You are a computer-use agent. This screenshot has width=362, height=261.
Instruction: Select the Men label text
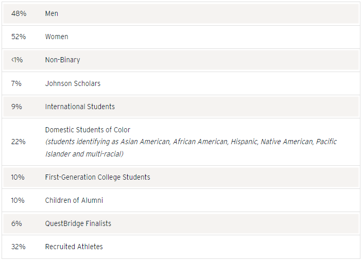click(51, 13)
